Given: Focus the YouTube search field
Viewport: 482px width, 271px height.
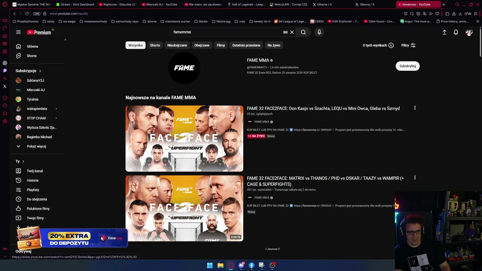Looking at the screenshot, I should 226,32.
